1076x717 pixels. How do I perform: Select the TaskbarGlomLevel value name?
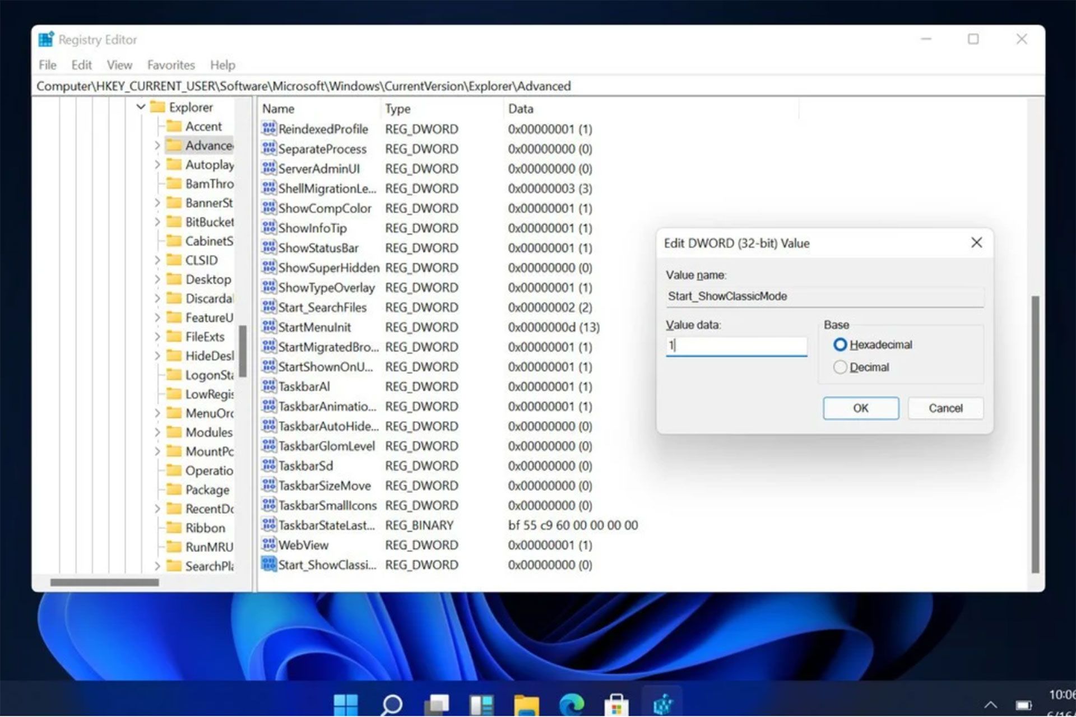(327, 446)
